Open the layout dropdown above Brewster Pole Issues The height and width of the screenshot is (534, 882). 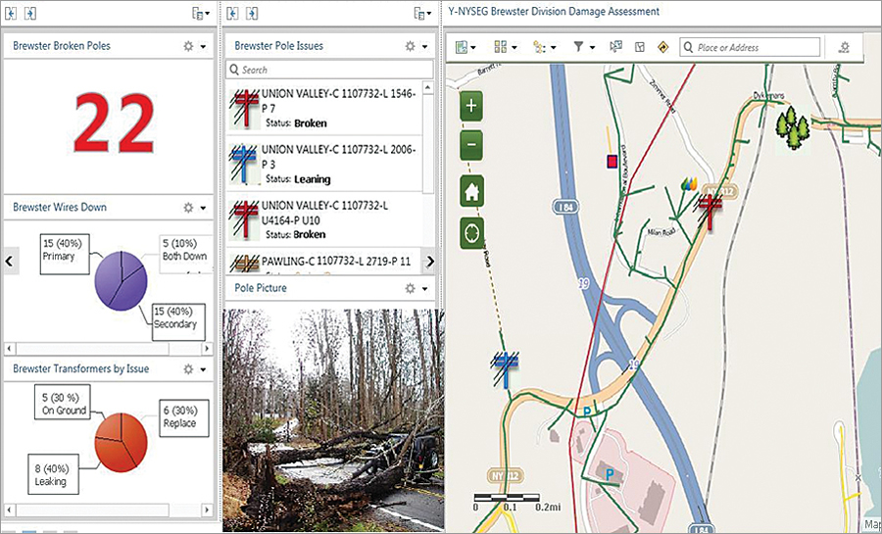[x=422, y=14]
